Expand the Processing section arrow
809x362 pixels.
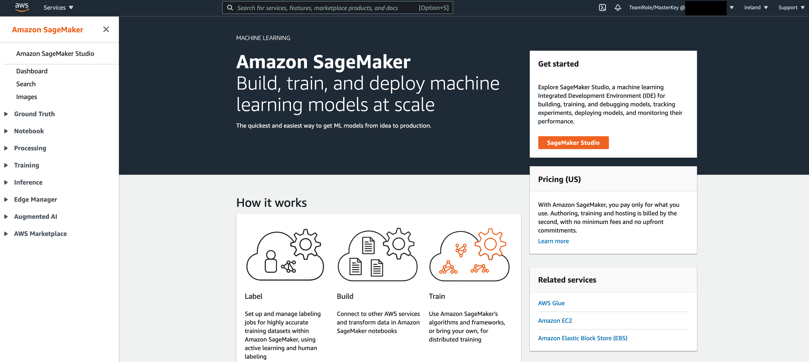[x=6, y=148]
